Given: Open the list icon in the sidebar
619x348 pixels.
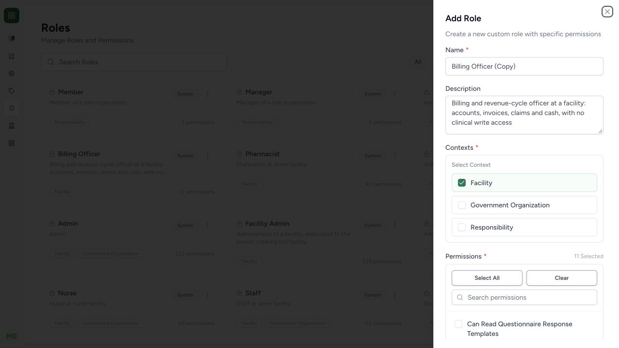Looking at the screenshot, I should [x=12, y=56].
